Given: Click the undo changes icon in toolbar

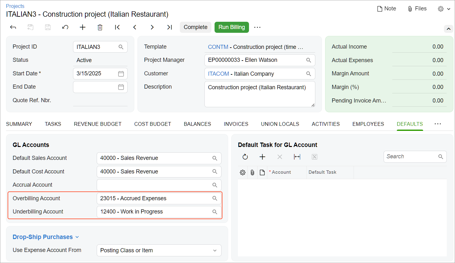Looking at the screenshot, I should pyautogui.click(x=65, y=27).
